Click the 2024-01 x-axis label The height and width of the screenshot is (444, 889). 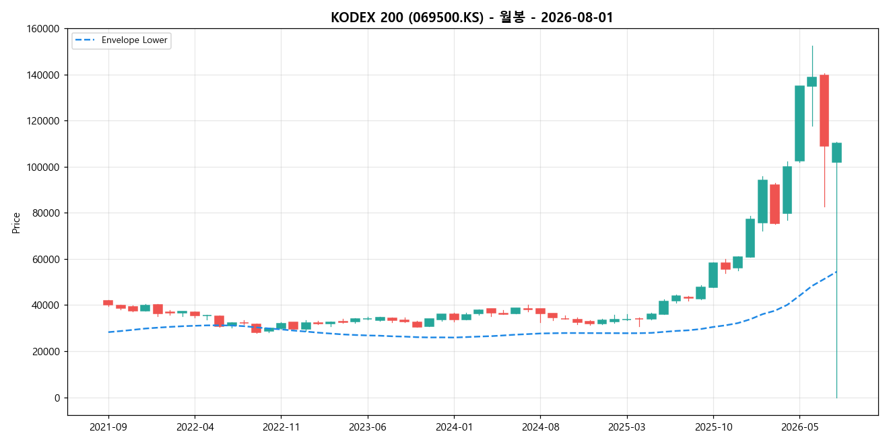(454, 427)
